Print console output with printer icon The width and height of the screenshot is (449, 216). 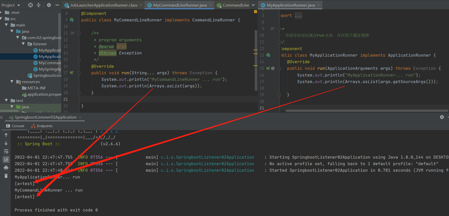[x=6, y=168]
